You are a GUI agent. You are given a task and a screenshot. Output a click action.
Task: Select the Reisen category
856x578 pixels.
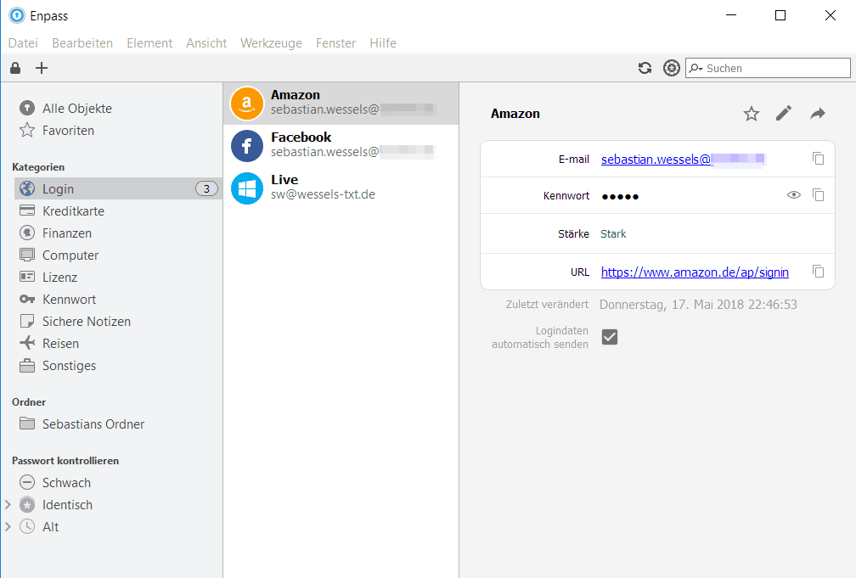[x=60, y=344]
